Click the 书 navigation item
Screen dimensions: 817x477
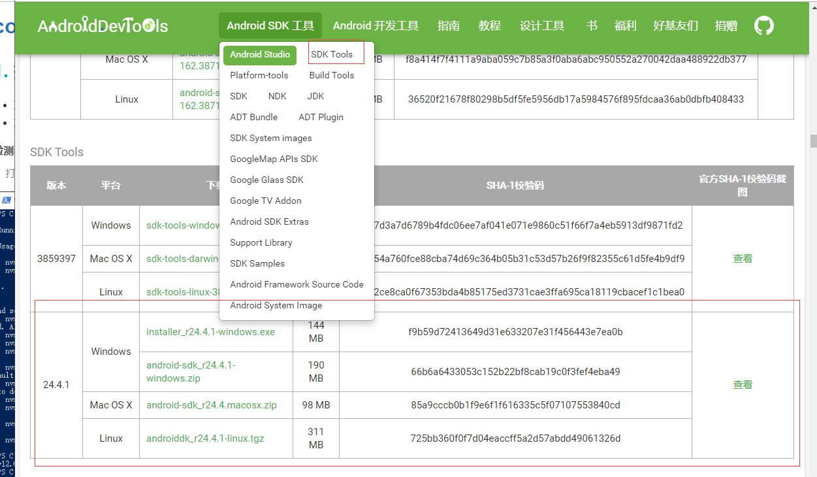coord(592,26)
